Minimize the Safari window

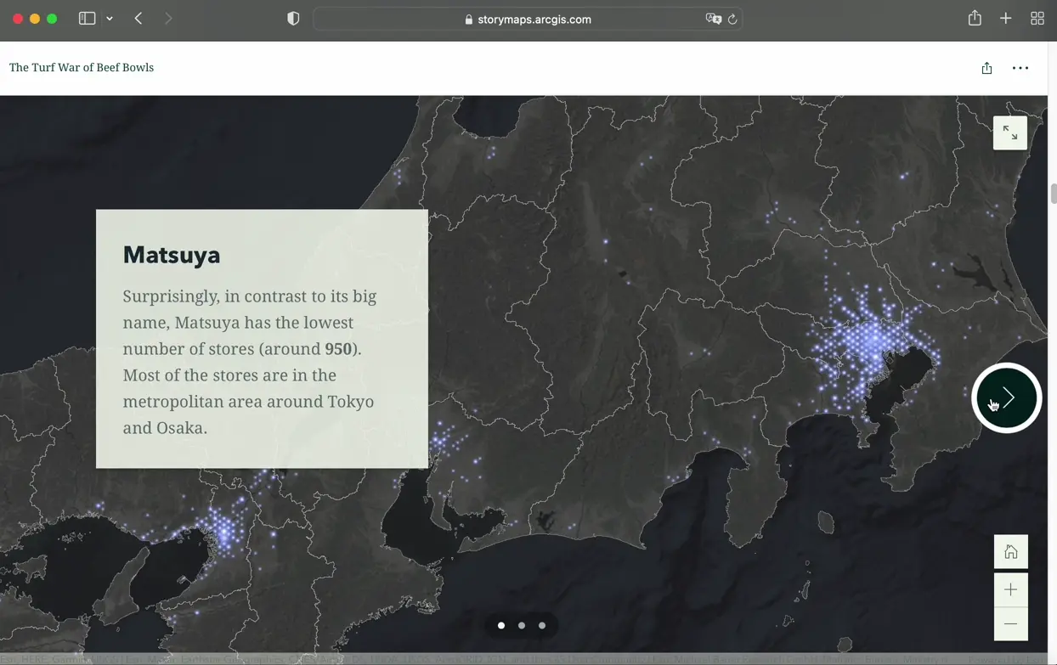point(35,19)
